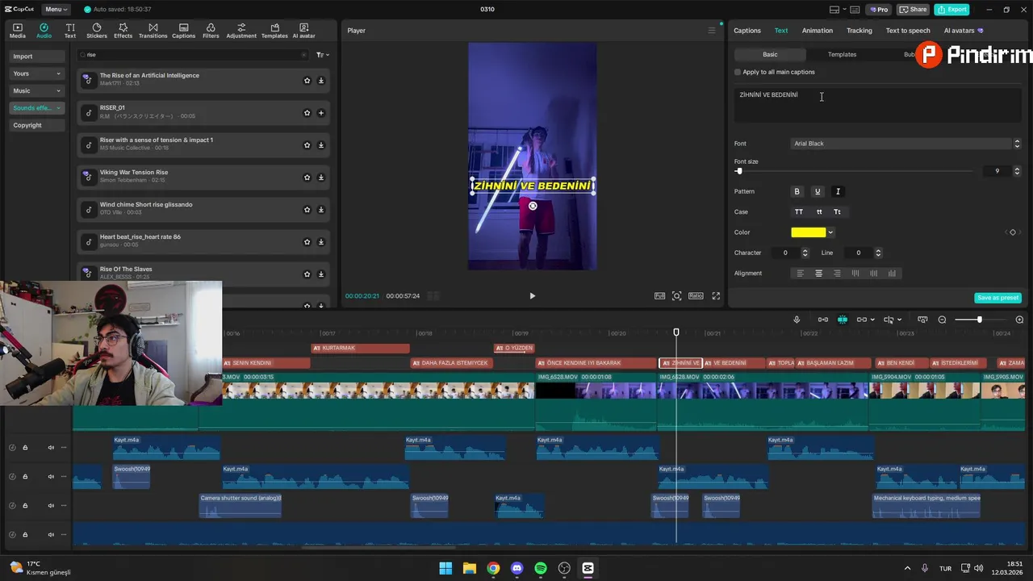Switch to the Tracking tab

pyautogui.click(x=859, y=31)
